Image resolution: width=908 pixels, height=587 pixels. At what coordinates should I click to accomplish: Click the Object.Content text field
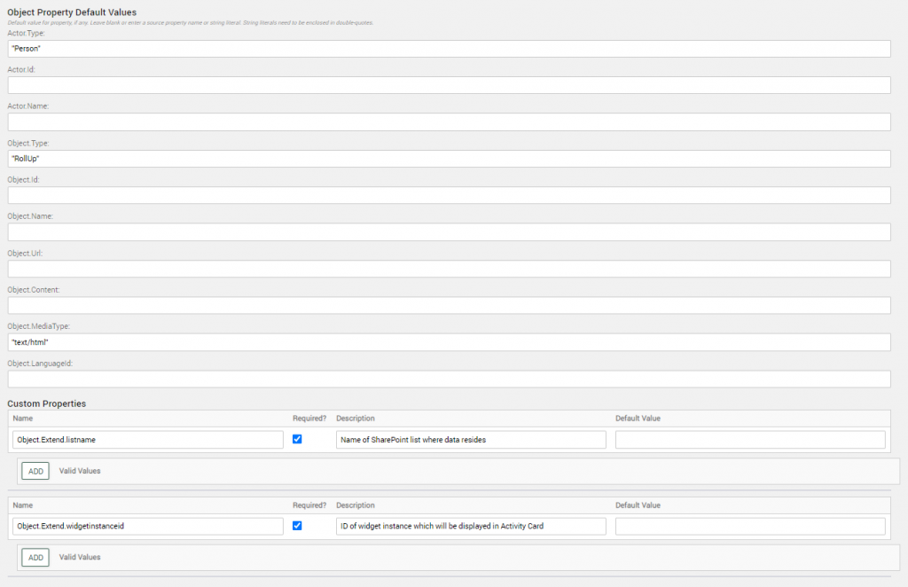pos(449,305)
